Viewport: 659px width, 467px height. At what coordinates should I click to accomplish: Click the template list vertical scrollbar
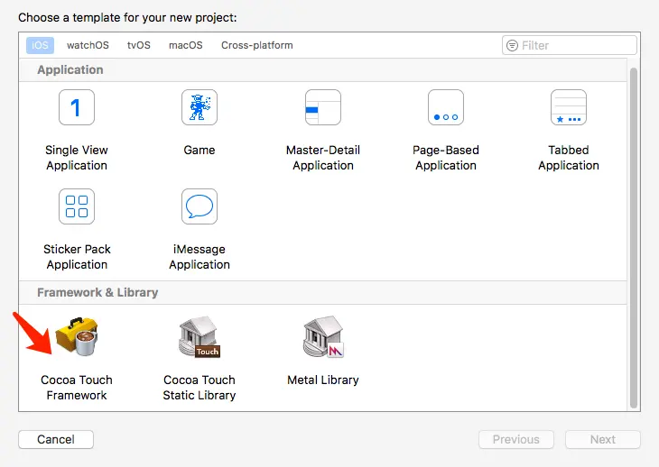(x=634, y=234)
